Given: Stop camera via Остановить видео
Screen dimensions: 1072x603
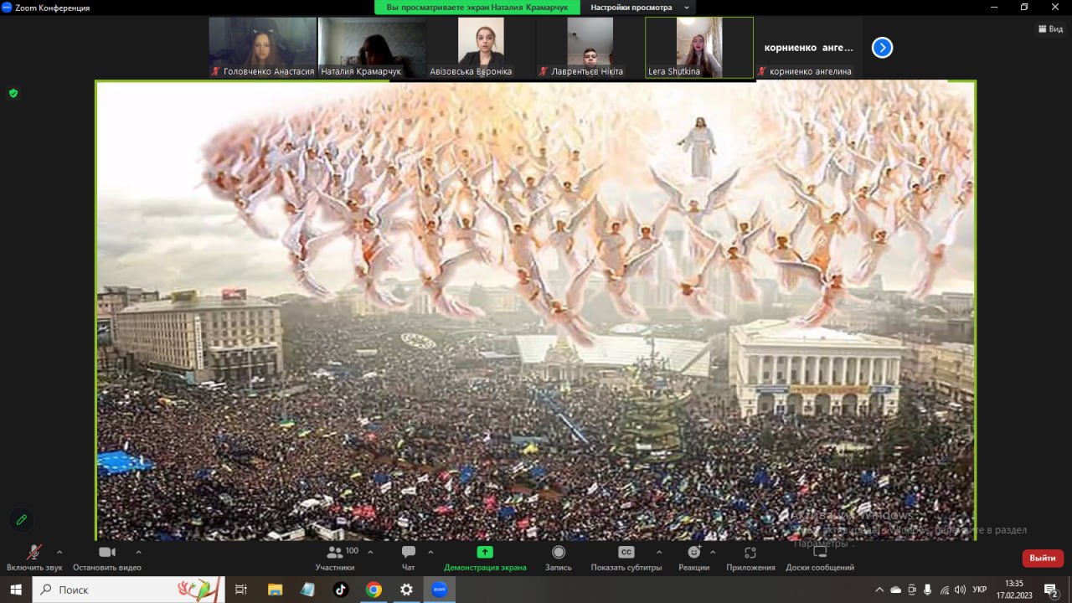Looking at the screenshot, I should pos(107,558).
